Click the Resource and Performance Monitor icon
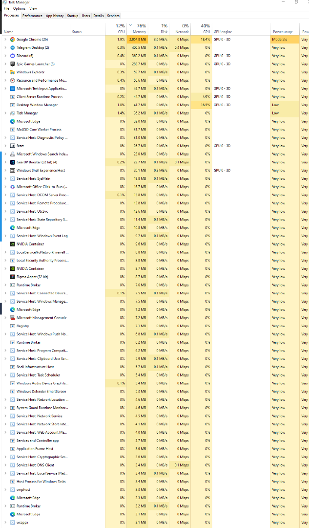The image size is (309, 528). coord(12,81)
